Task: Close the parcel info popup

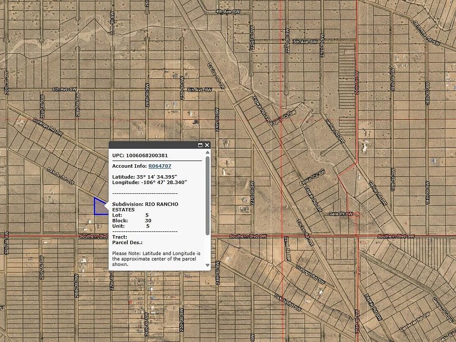Action: click(207, 145)
